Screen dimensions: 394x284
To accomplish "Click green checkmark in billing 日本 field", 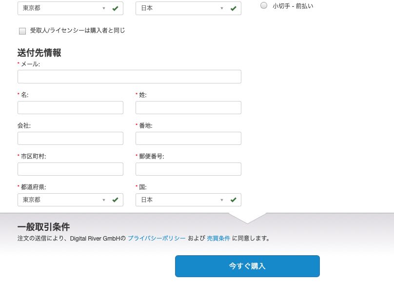I will pos(233,8).
